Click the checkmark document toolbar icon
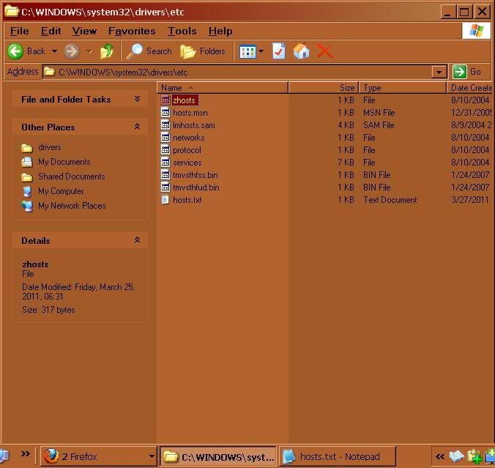495x468 pixels. pyautogui.click(x=279, y=51)
